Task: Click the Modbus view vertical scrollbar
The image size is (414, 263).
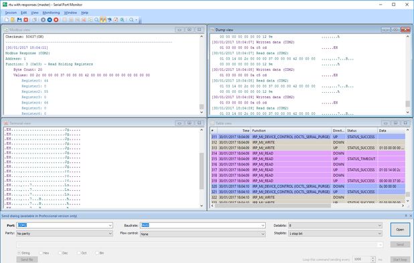Action: 202,75
